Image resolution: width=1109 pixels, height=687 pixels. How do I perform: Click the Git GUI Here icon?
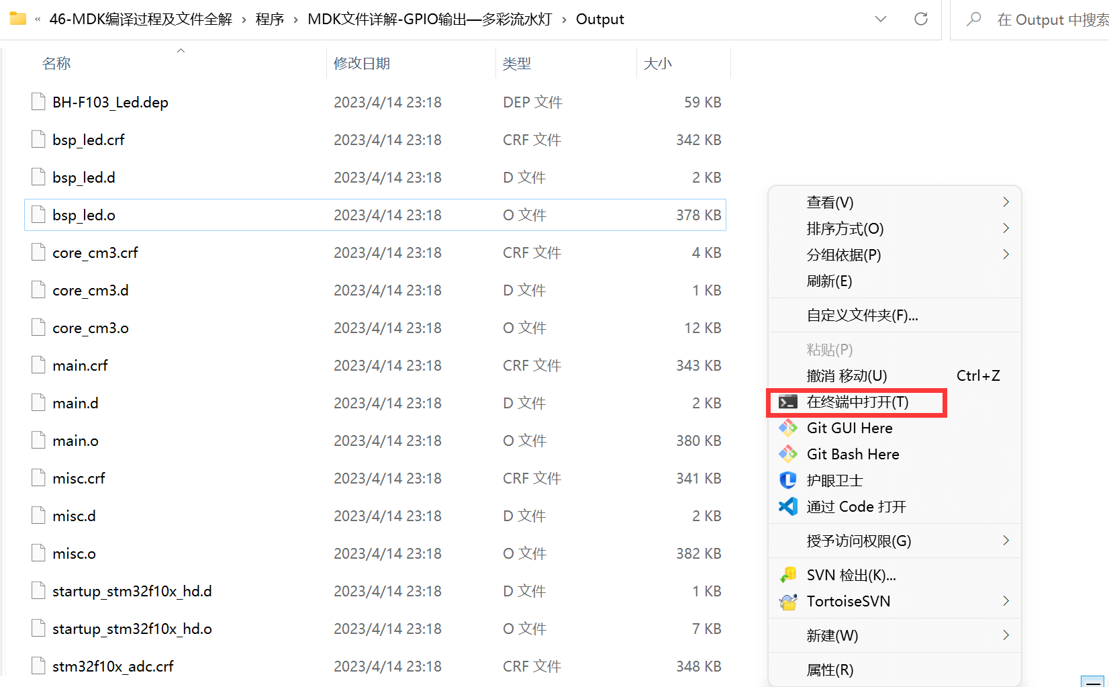pos(787,428)
